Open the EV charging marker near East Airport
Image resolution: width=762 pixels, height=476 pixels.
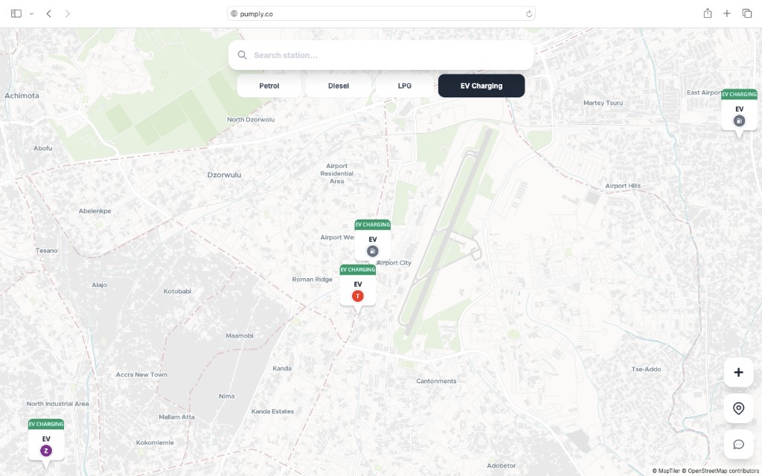(x=739, y=118)
